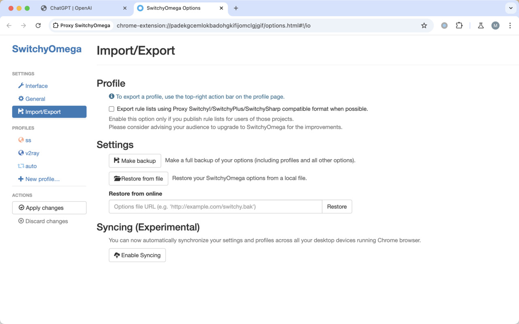Click the address bar URL text
Viewport: 519px width, 324px height.
click(214, 26)
